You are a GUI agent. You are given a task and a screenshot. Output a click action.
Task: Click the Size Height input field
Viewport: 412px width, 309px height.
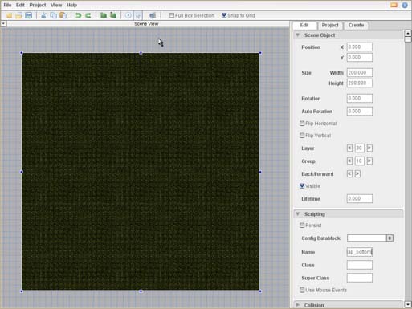[x=360, y=83]
